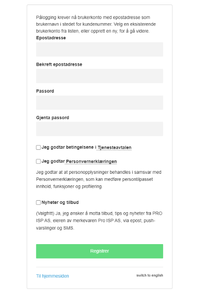Click the Epostadresse input field
The height and width of the screenshot is (295, 214).
[x=100, y=49]
